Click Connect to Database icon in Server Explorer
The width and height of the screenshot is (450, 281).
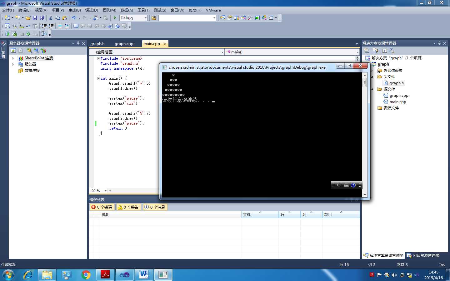(29, 51)
